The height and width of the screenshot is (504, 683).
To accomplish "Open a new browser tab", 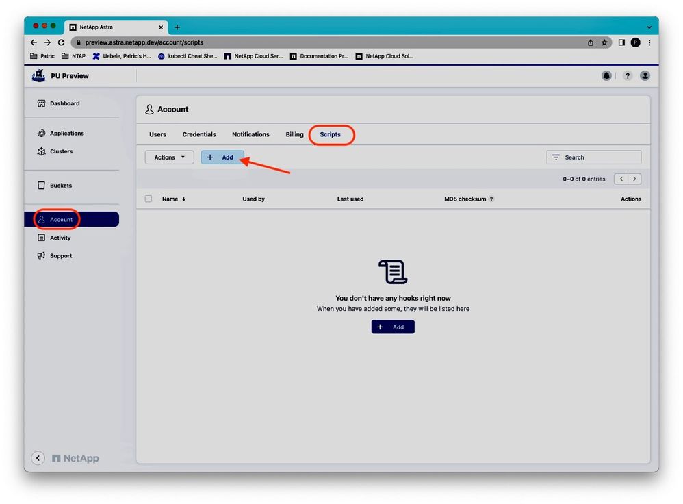I will pos(177,27).
